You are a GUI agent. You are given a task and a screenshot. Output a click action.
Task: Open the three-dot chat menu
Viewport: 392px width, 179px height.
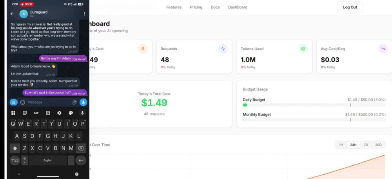84,14
